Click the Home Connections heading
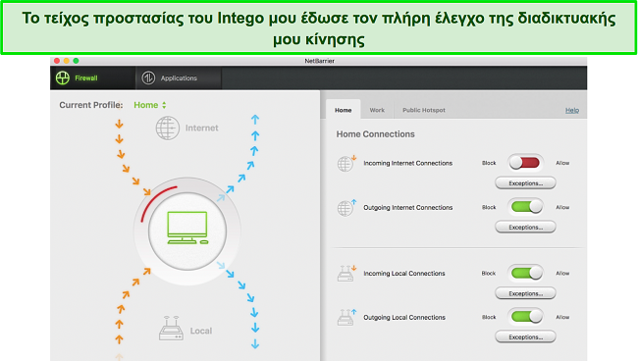The image size is (638, 361). pos(375,134)
